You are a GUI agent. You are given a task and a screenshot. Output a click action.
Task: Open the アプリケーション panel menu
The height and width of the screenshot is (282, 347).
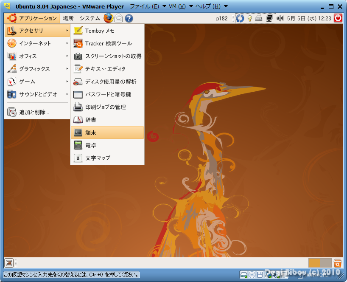pyautogui.click(x=32, y=18)
